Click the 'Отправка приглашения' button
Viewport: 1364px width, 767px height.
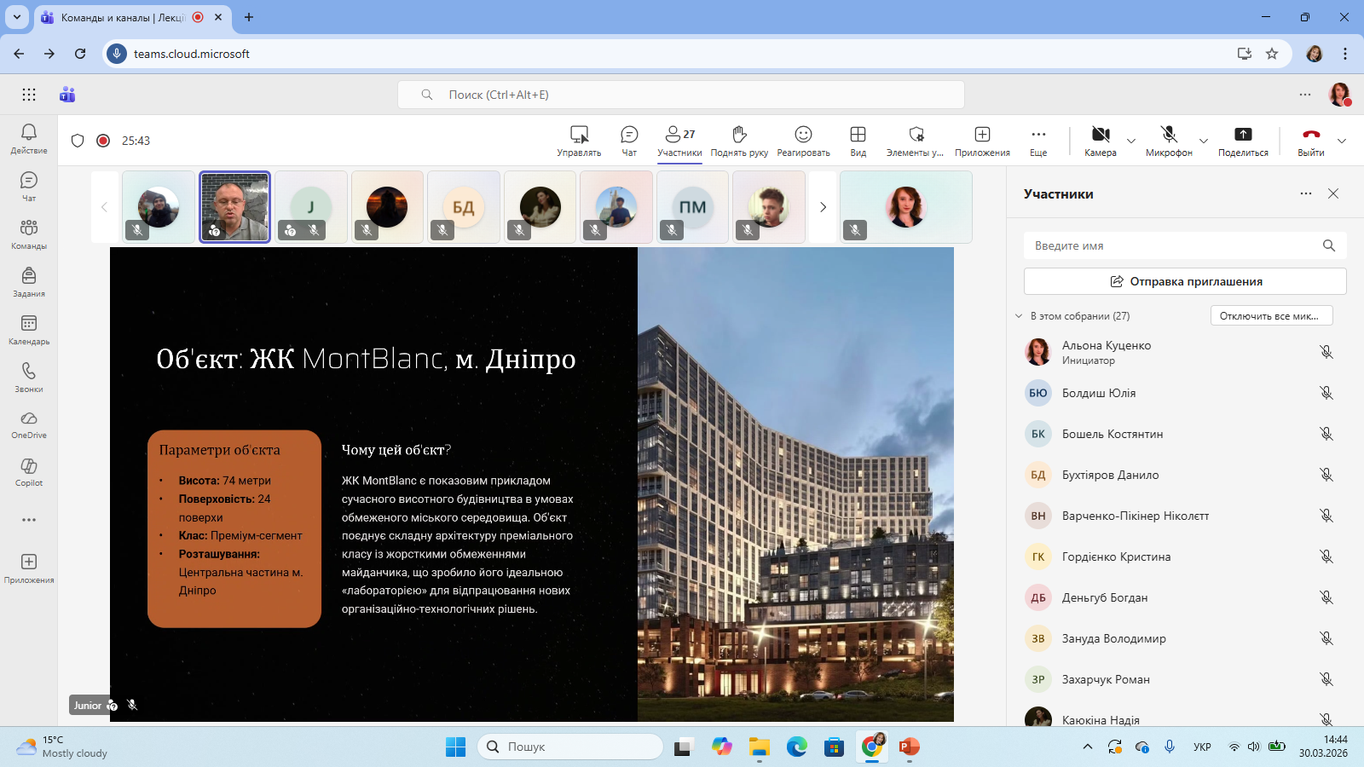pyautogui.click(x=1185, y=281)
